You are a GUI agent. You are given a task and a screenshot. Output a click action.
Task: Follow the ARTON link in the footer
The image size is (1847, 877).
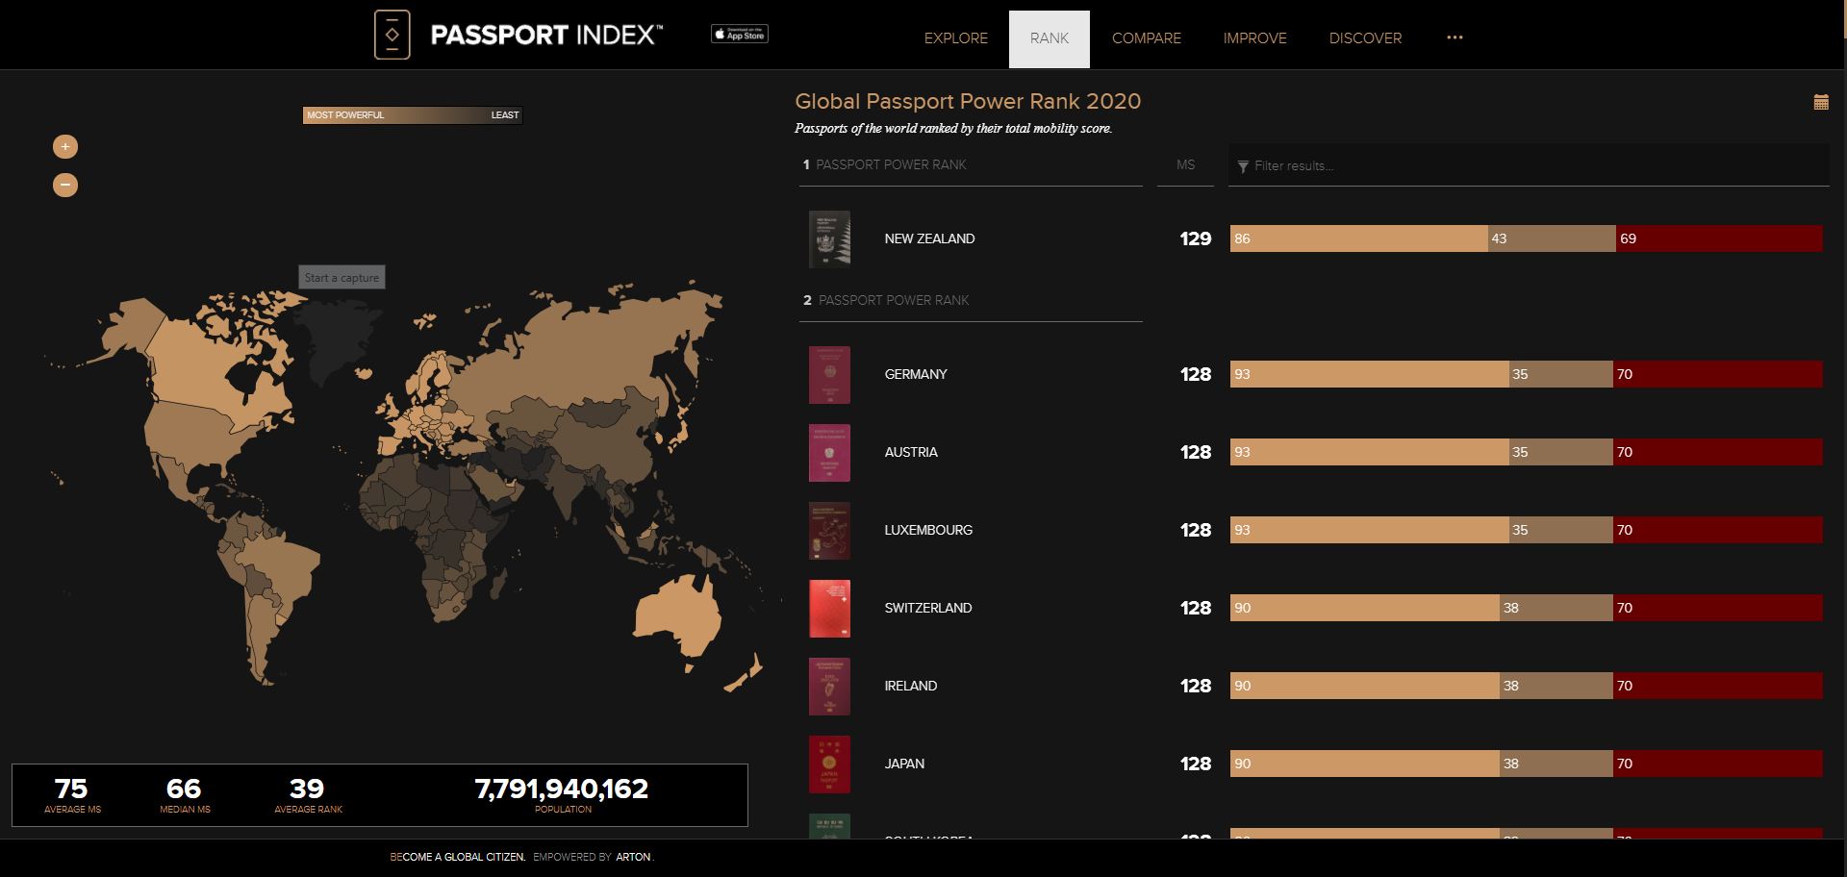(633, 857)
